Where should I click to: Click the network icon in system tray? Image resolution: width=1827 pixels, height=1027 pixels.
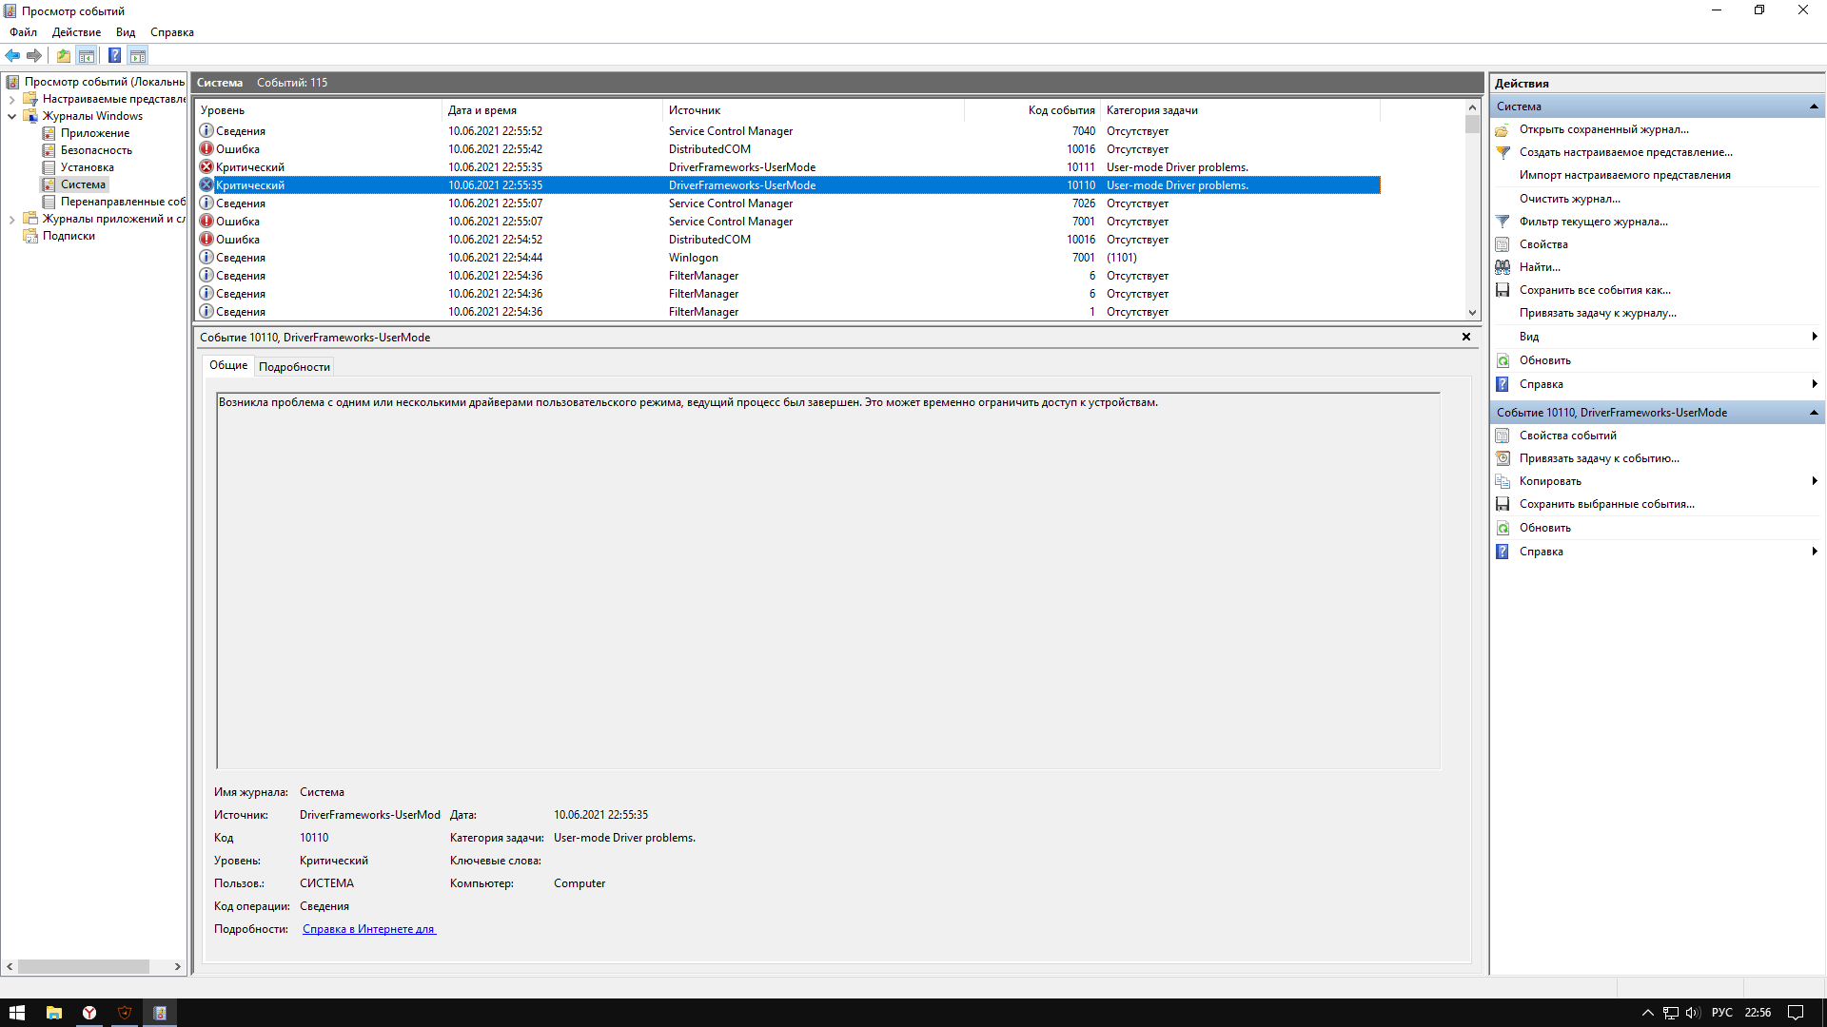point(1671,1013)
